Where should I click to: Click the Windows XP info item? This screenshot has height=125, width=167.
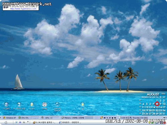[x=9, y=118]
